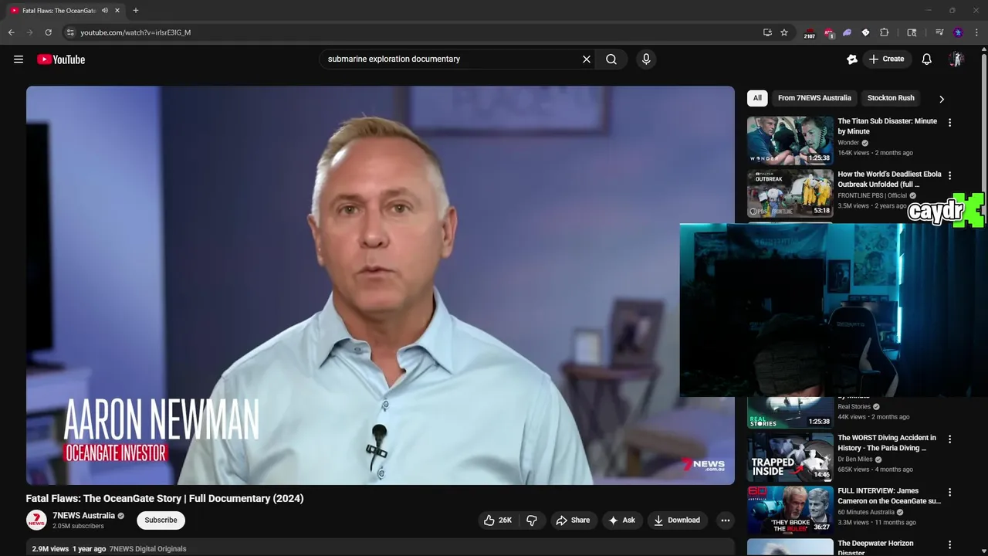Open a new browser tab
The width and height of the screenshot is (988, 556).
tap(136, 11)
